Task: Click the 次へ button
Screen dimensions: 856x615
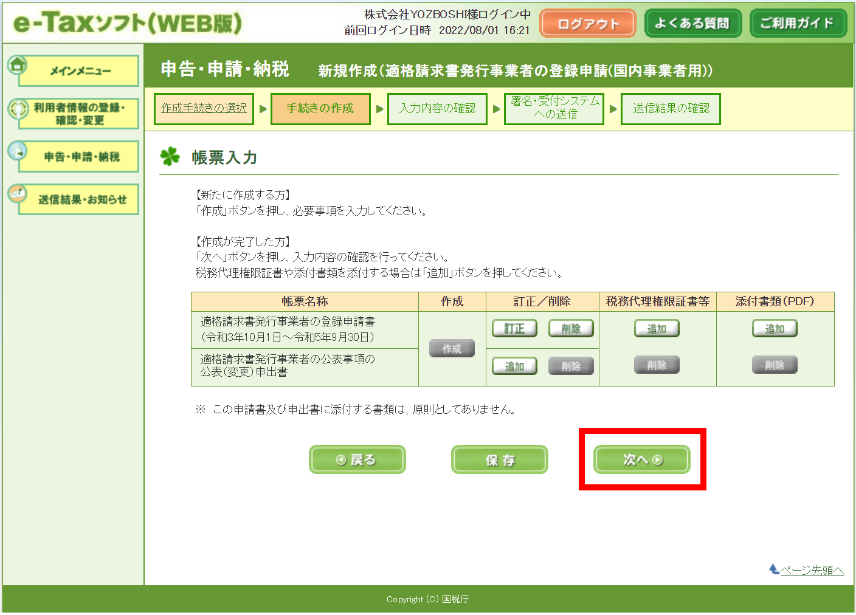Action: (x=641, y=459)
